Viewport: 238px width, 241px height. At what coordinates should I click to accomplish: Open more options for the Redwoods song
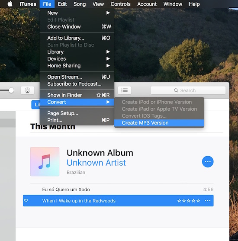click(207, 201)
